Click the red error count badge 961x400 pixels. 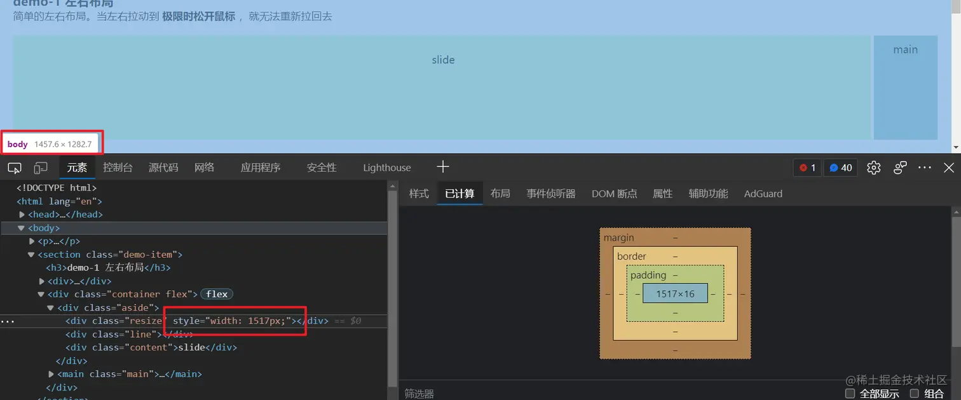[807, 168]
